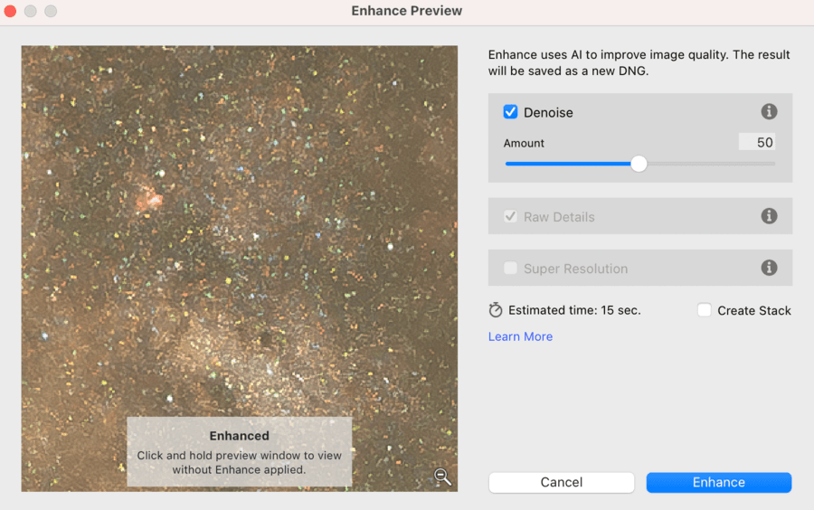Enable the Super Resolution checkbox
Viewport: 814px width, 510px height.
511,269
